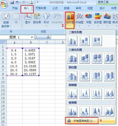
Task: Insert clip art (剪贴画)
Action: pyautogui.click(x=37, y=18)
